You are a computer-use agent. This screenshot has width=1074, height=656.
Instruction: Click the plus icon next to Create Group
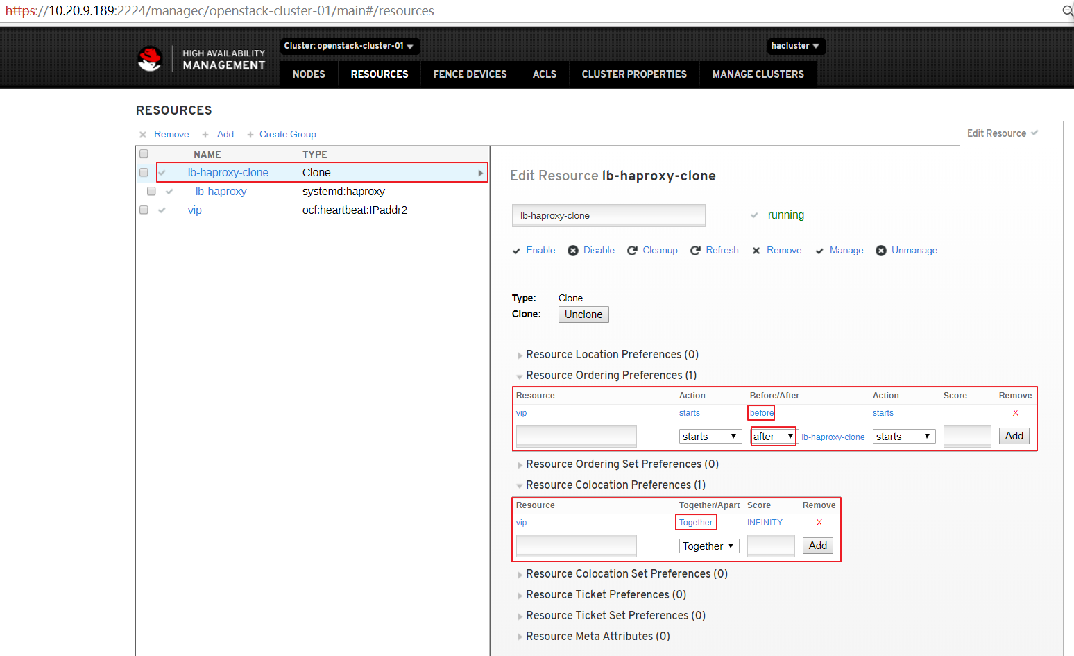pos(250,135)
